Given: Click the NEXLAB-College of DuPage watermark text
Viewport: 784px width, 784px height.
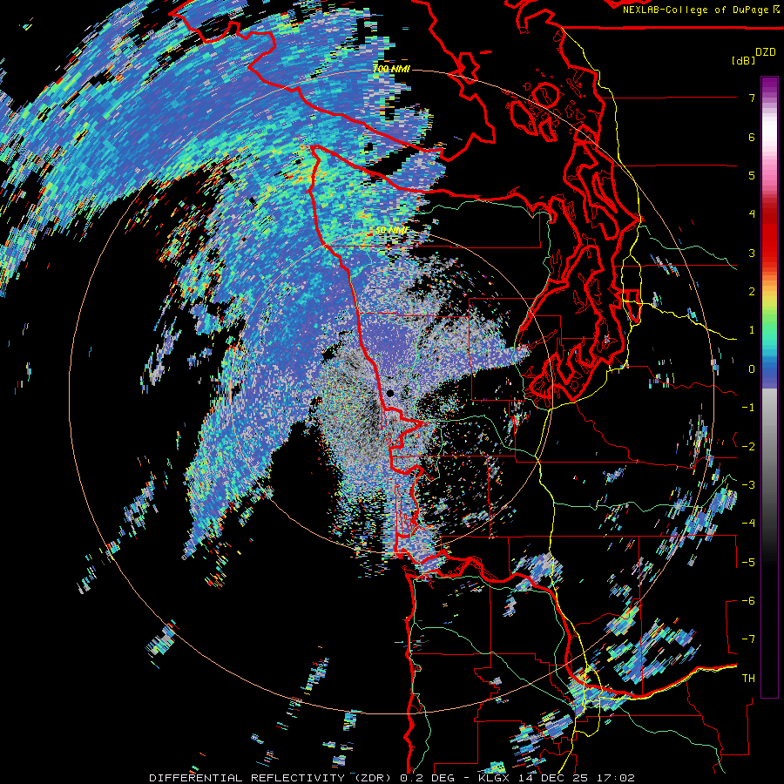Looking at the screenshot, I should click(700, 10).
